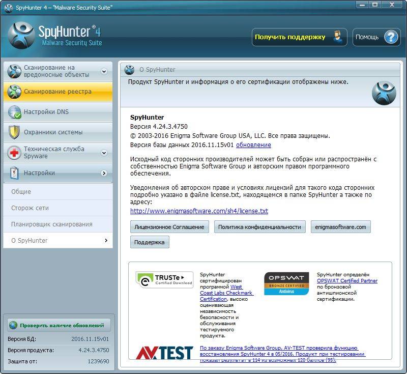The image size is (407, 374).
Task: Click the Версия продукта value 4.24.3.4750
Action: tap(94, 350)
